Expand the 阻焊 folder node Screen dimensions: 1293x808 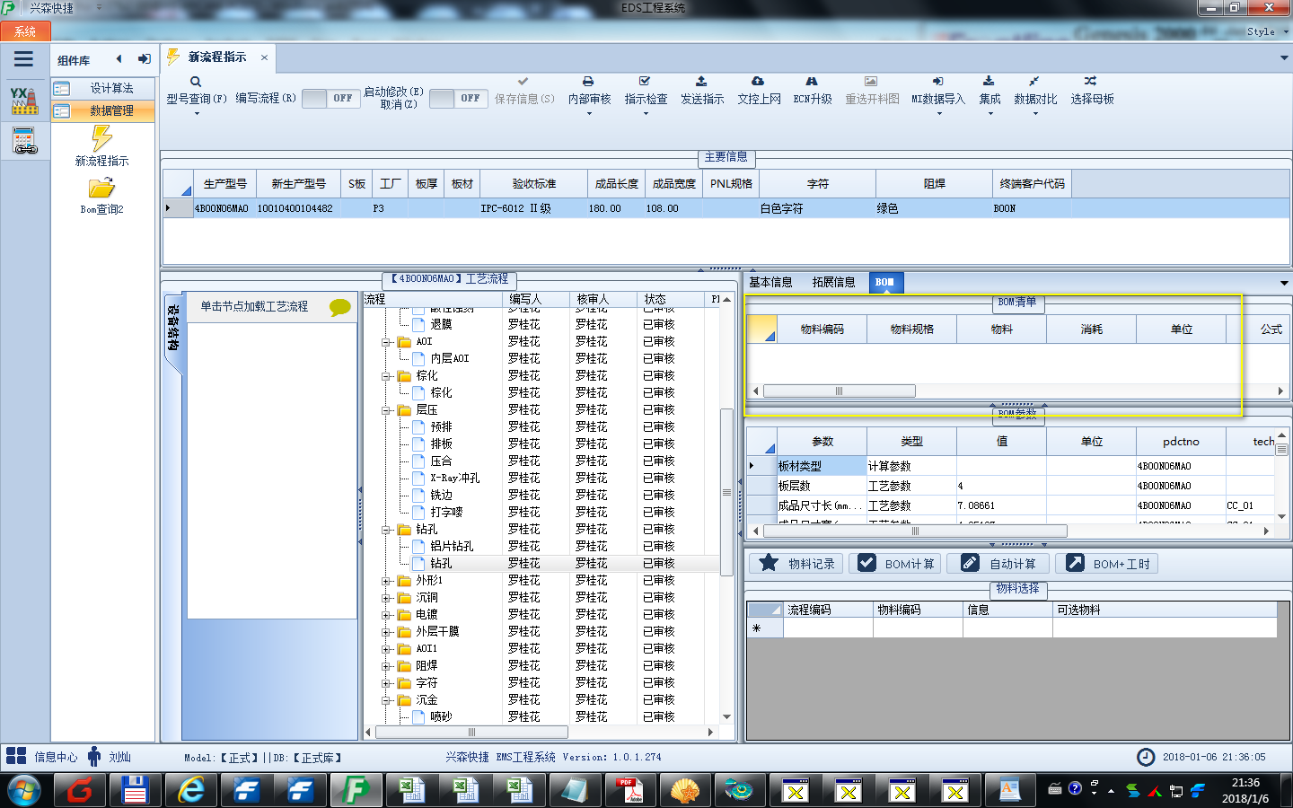(386, 666)
